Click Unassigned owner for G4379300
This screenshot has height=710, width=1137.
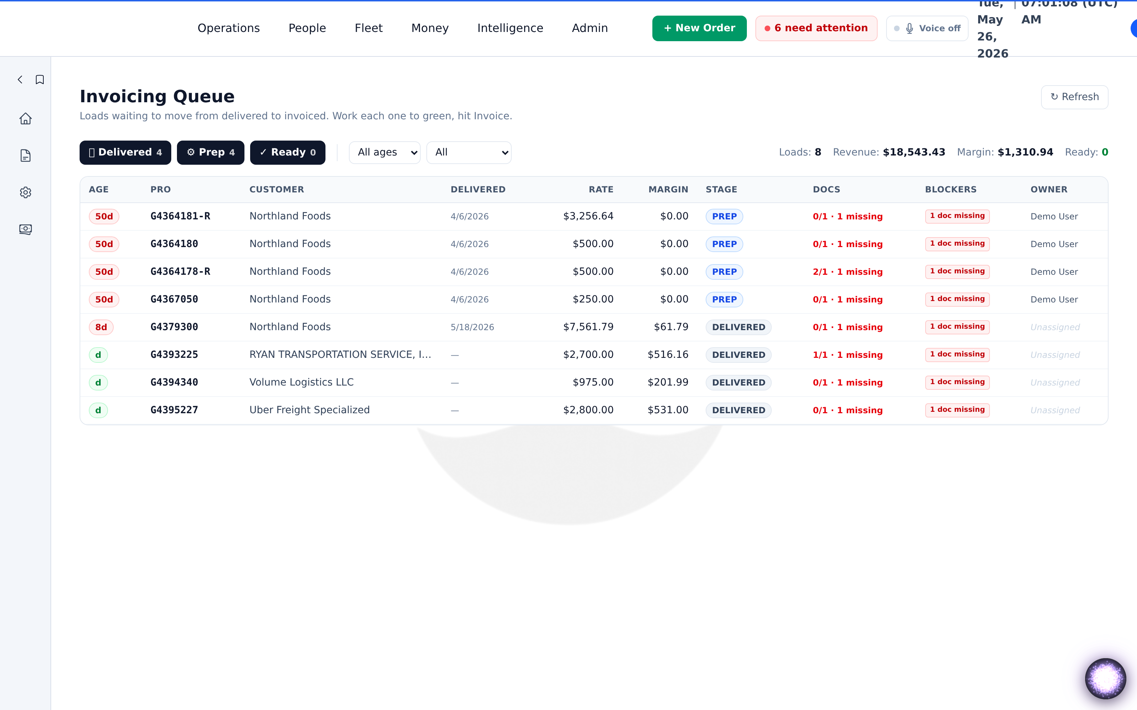(1055, 327)
